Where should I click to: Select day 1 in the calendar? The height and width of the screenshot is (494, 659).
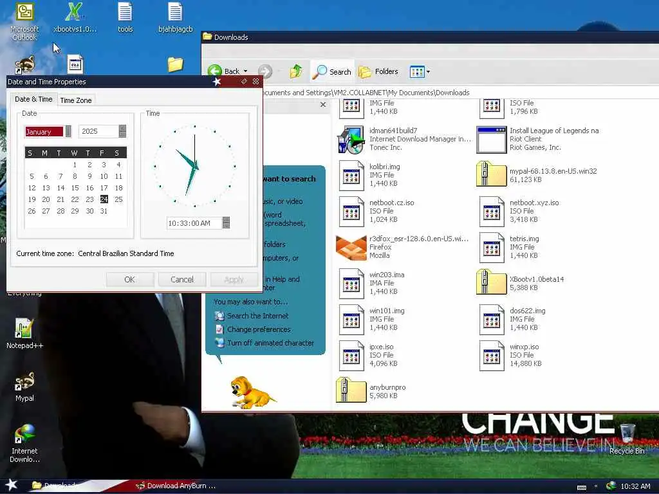point(75,165)
